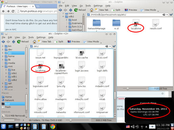Open View Mode dropdown in Dolphin <2>
The height and width of the screenshot is (130, 174).
coord(92,42)
